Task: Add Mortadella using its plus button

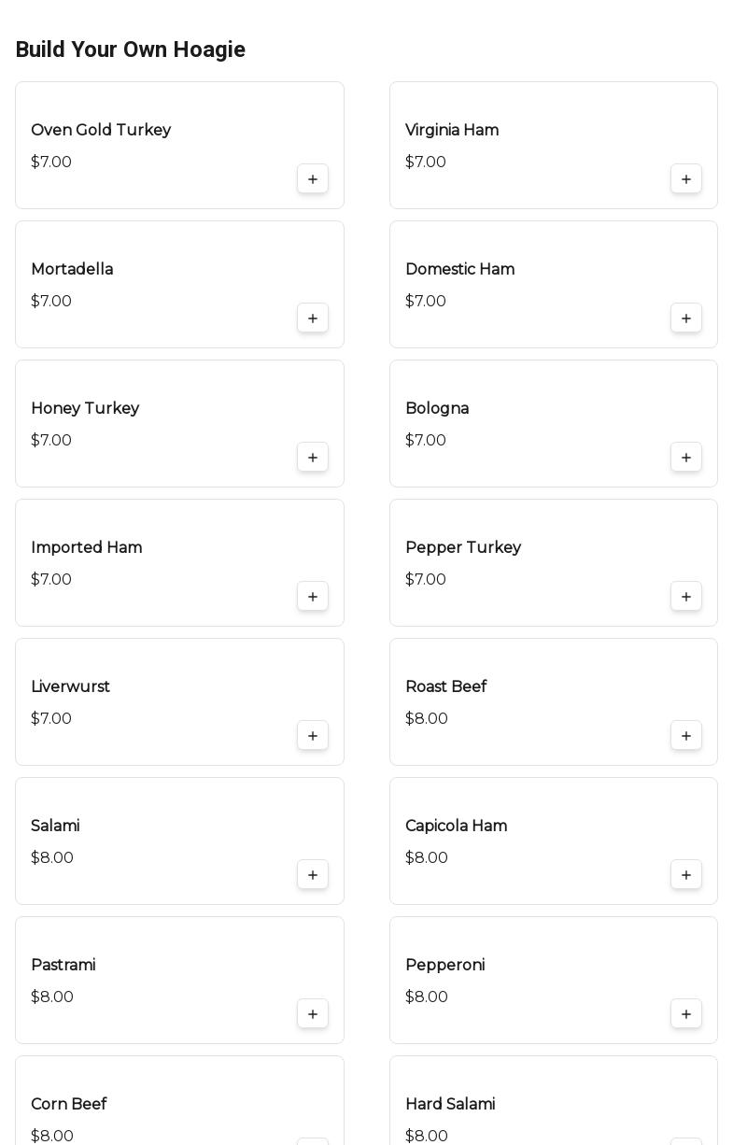Action: [313, 318]
